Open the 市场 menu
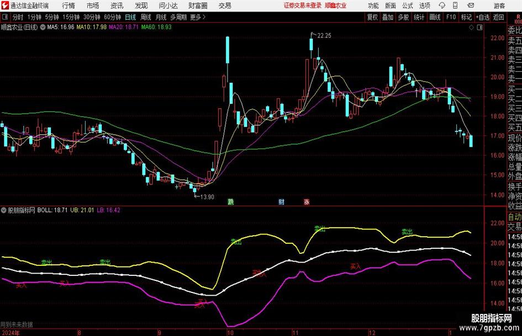The width and height of the screenshot is (522, 336). click(x=93, y=6)
